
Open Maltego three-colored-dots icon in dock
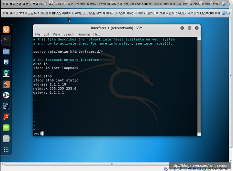[6, 95]
